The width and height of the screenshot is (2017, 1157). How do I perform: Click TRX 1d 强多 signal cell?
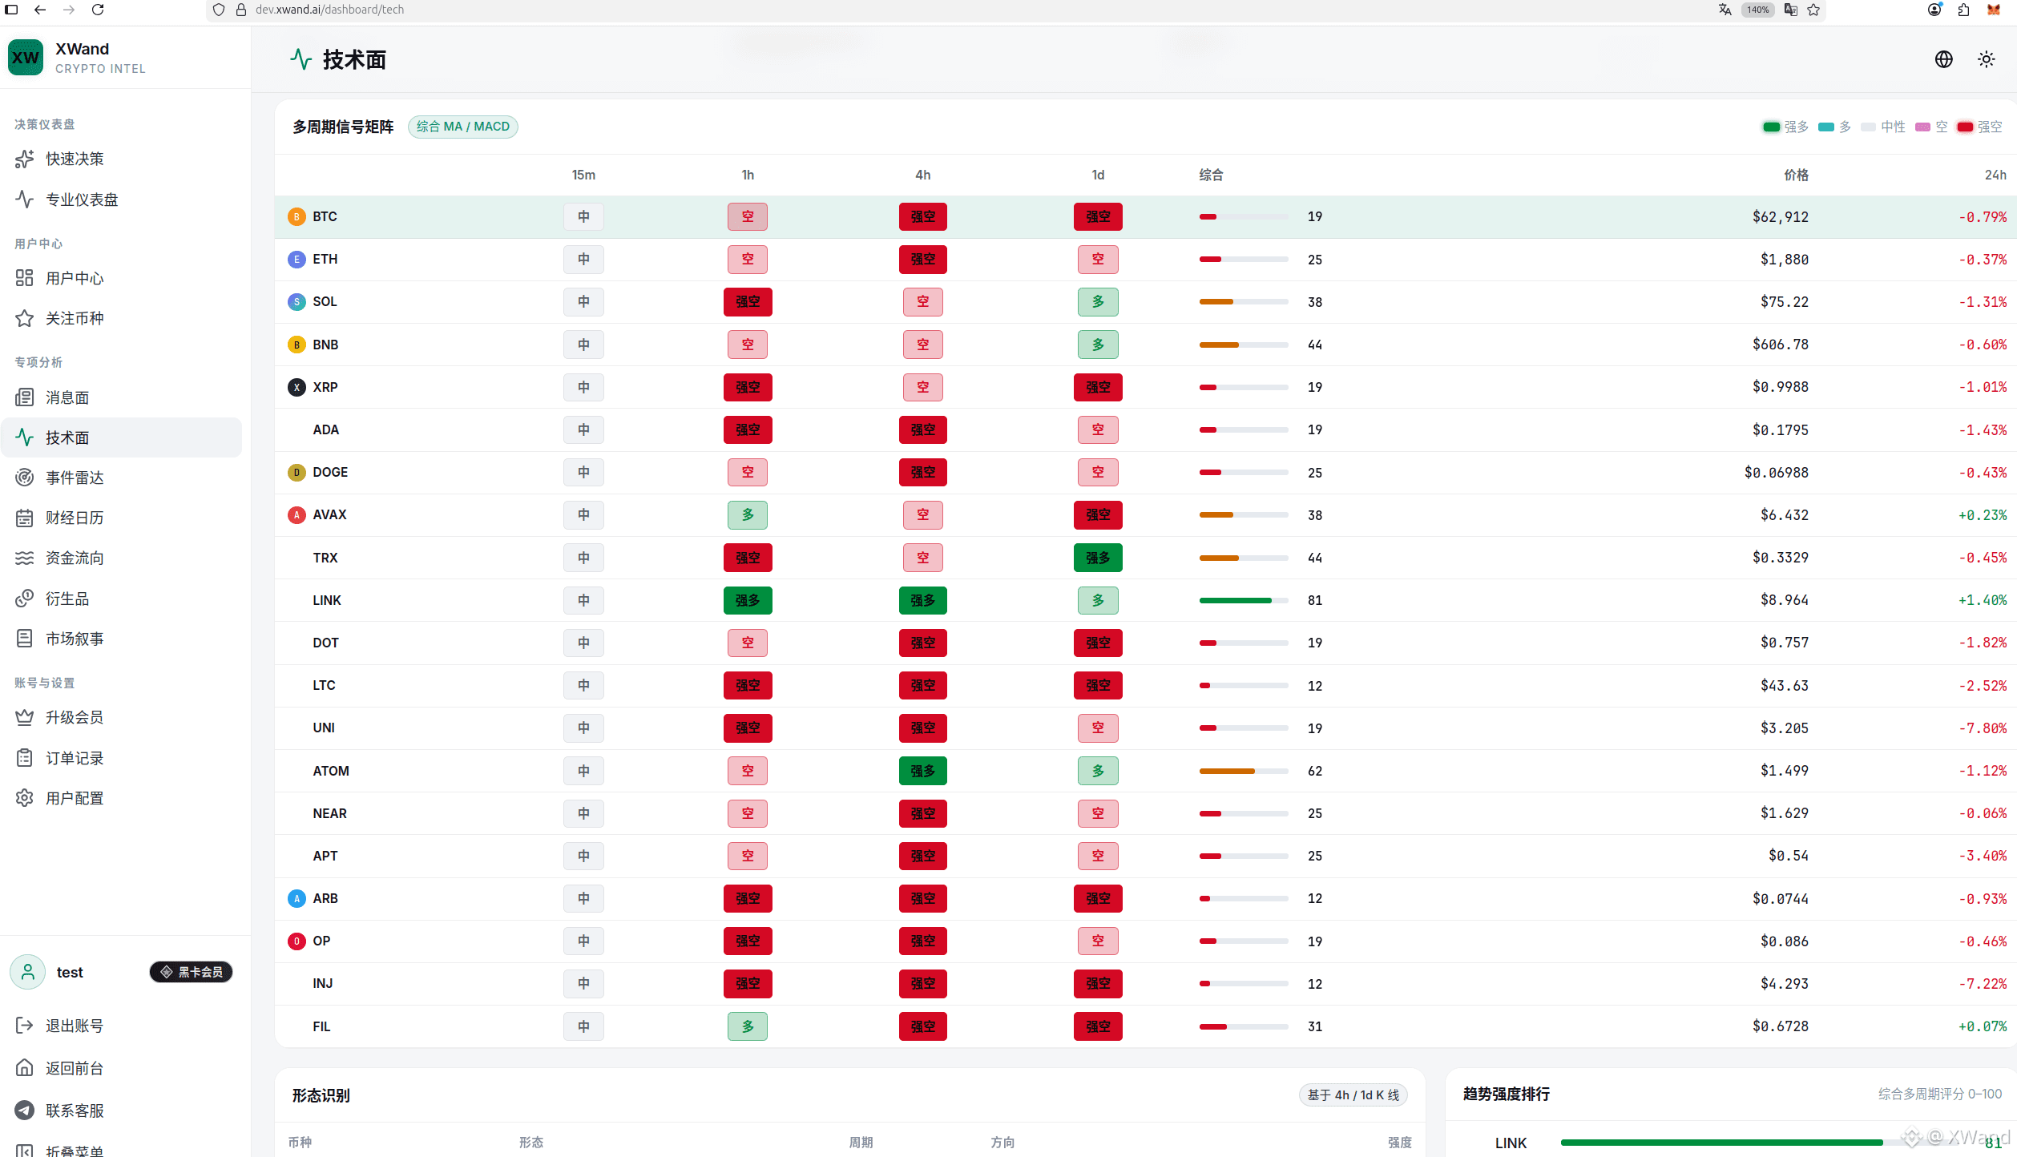pyautogui.click(x=1098, y=558)
